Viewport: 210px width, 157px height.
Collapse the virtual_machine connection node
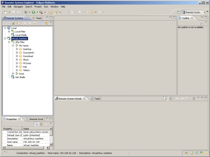[x=5, y=39]
